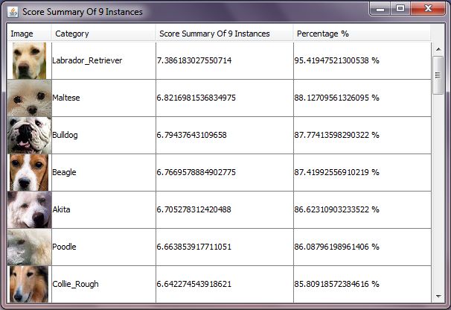Click the Collie_Rough dog thumbnail
This screenshot has width=451, height=310.
(29, 284)
